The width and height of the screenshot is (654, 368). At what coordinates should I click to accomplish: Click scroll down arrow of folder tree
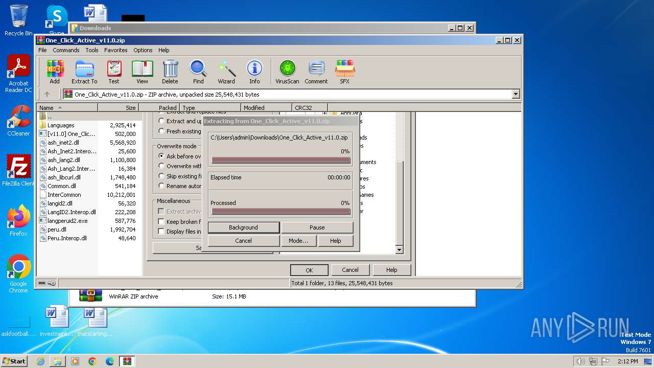pyautogui.click(x=400, y=249)
